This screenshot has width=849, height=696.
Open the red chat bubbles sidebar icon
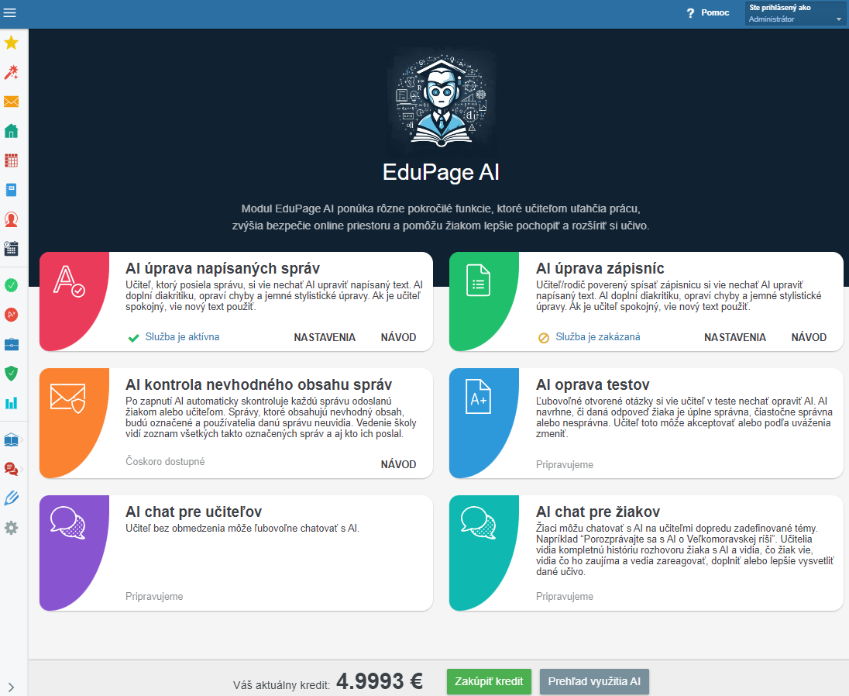click(12, 468)
